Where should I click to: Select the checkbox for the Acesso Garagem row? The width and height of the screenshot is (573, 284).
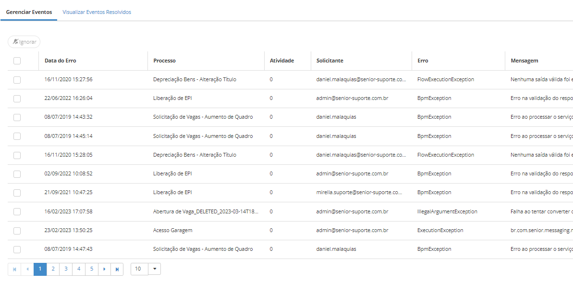17,231
